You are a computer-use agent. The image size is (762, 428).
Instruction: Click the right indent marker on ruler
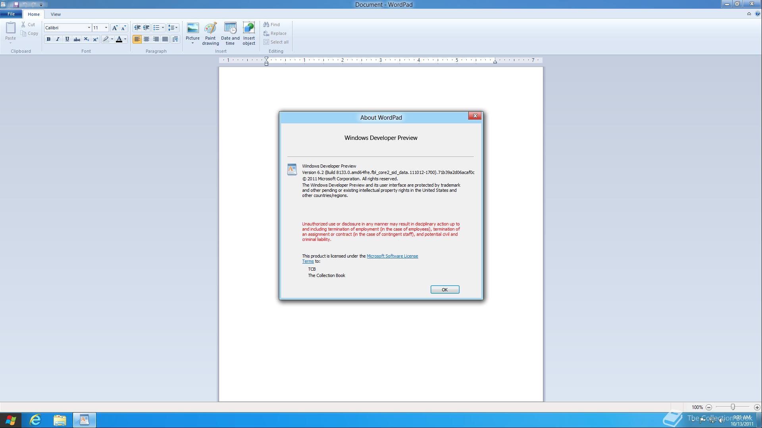pos(495,61)
